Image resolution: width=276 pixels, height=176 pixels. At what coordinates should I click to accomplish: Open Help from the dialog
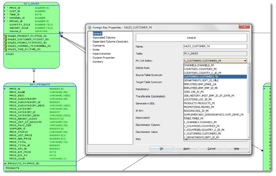pos(236,149)
